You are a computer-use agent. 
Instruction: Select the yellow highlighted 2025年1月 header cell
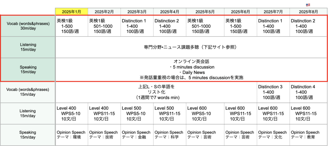coord(71,12)
